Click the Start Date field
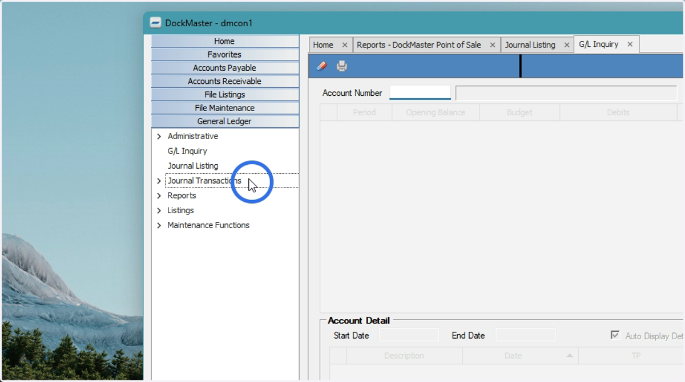This screenshot has height=382, width=685. 409,335
